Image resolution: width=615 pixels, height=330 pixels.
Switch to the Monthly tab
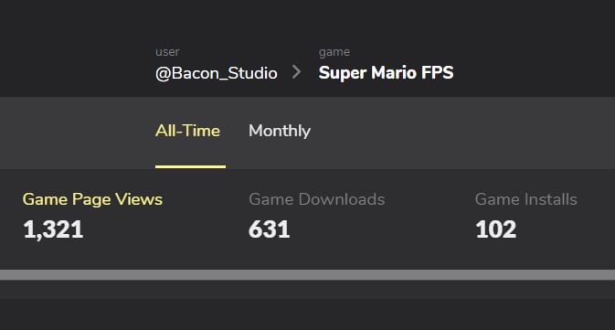point(280,131)
